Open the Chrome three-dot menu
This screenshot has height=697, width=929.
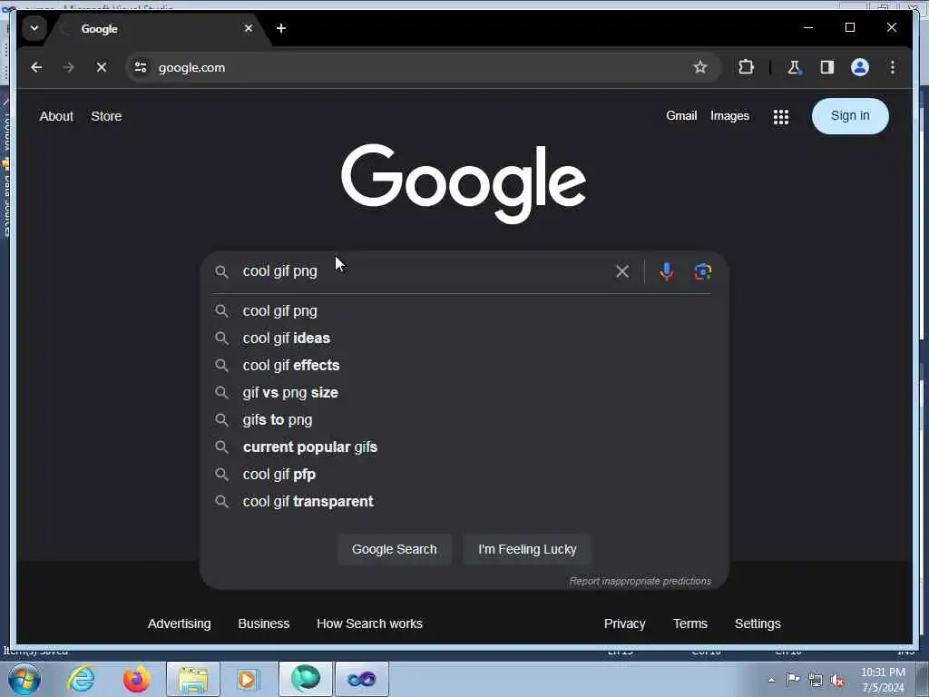[x=893, y=67]
